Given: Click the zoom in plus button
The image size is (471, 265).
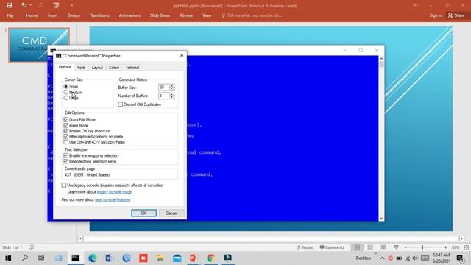Looking at the screenshot, I should point(445,247).
